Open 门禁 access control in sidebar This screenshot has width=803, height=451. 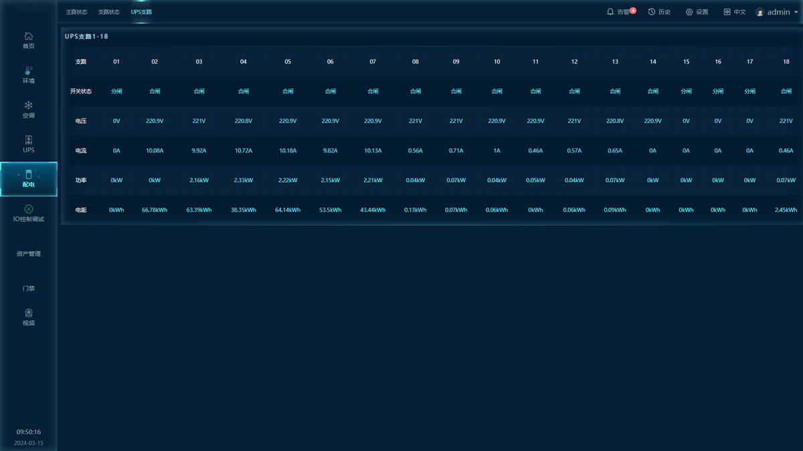point(28,288)
